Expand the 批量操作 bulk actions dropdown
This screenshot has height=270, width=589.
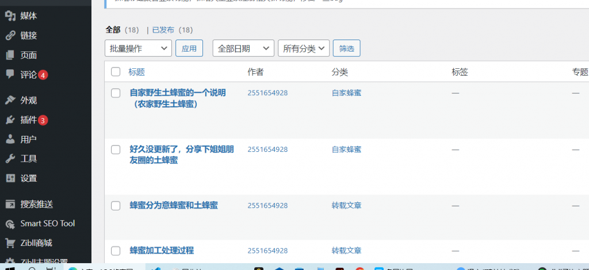point(138,48)
